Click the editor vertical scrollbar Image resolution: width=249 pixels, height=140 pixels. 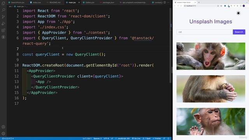(x=170, y=45)
